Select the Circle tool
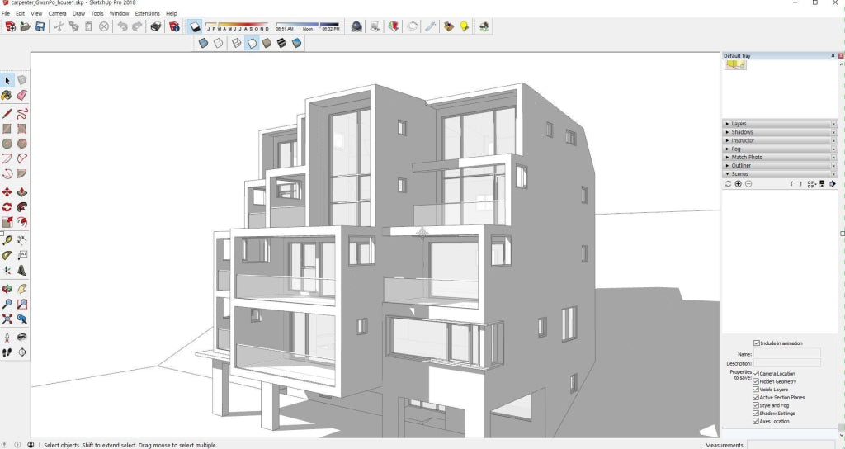 (x=7, y=144)
